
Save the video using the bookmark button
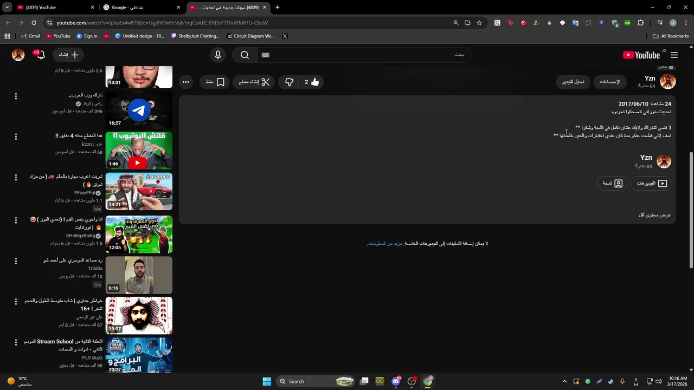(x=215, y=82)
